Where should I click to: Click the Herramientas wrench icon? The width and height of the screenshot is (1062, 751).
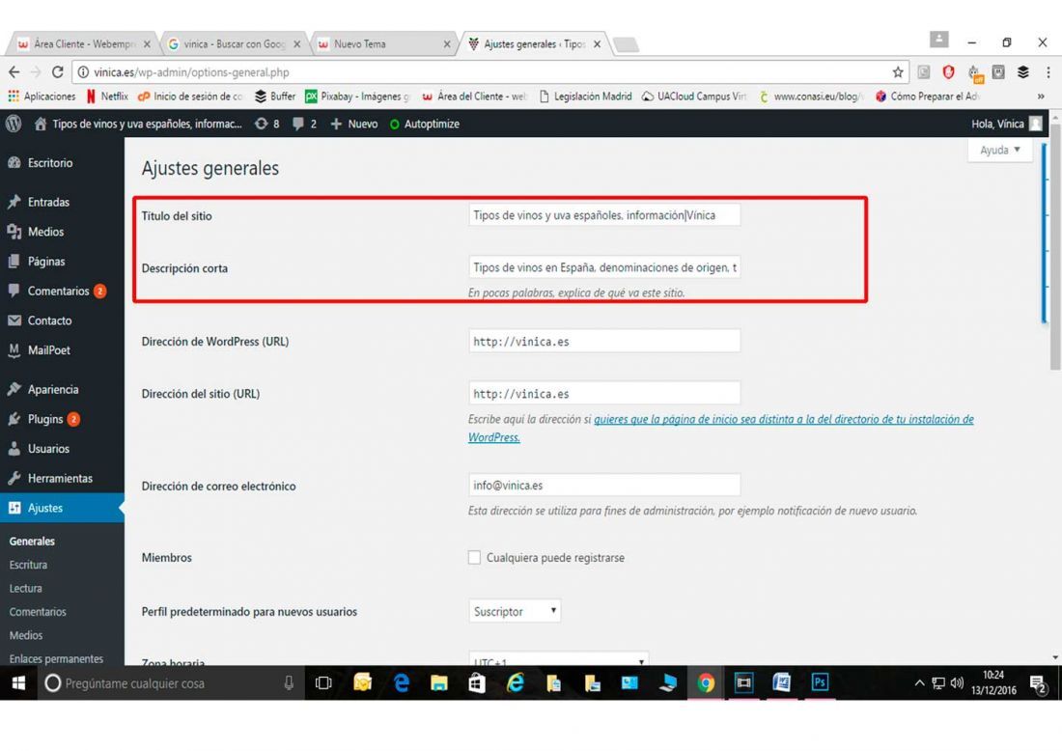click(x=14, y=478)
